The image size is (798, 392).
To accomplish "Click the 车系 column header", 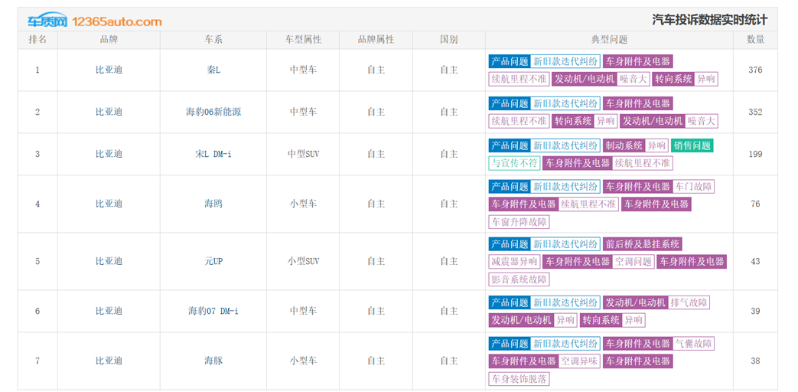I will (x=213, y=40).
